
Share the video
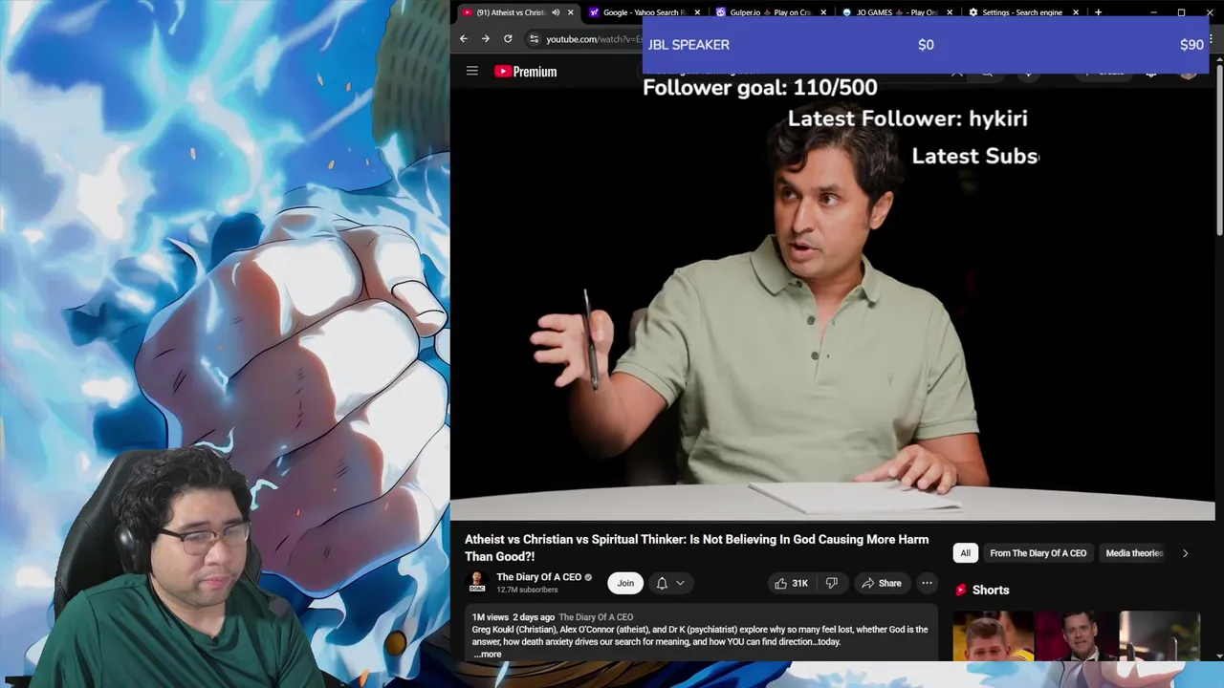tap(882, 583)
